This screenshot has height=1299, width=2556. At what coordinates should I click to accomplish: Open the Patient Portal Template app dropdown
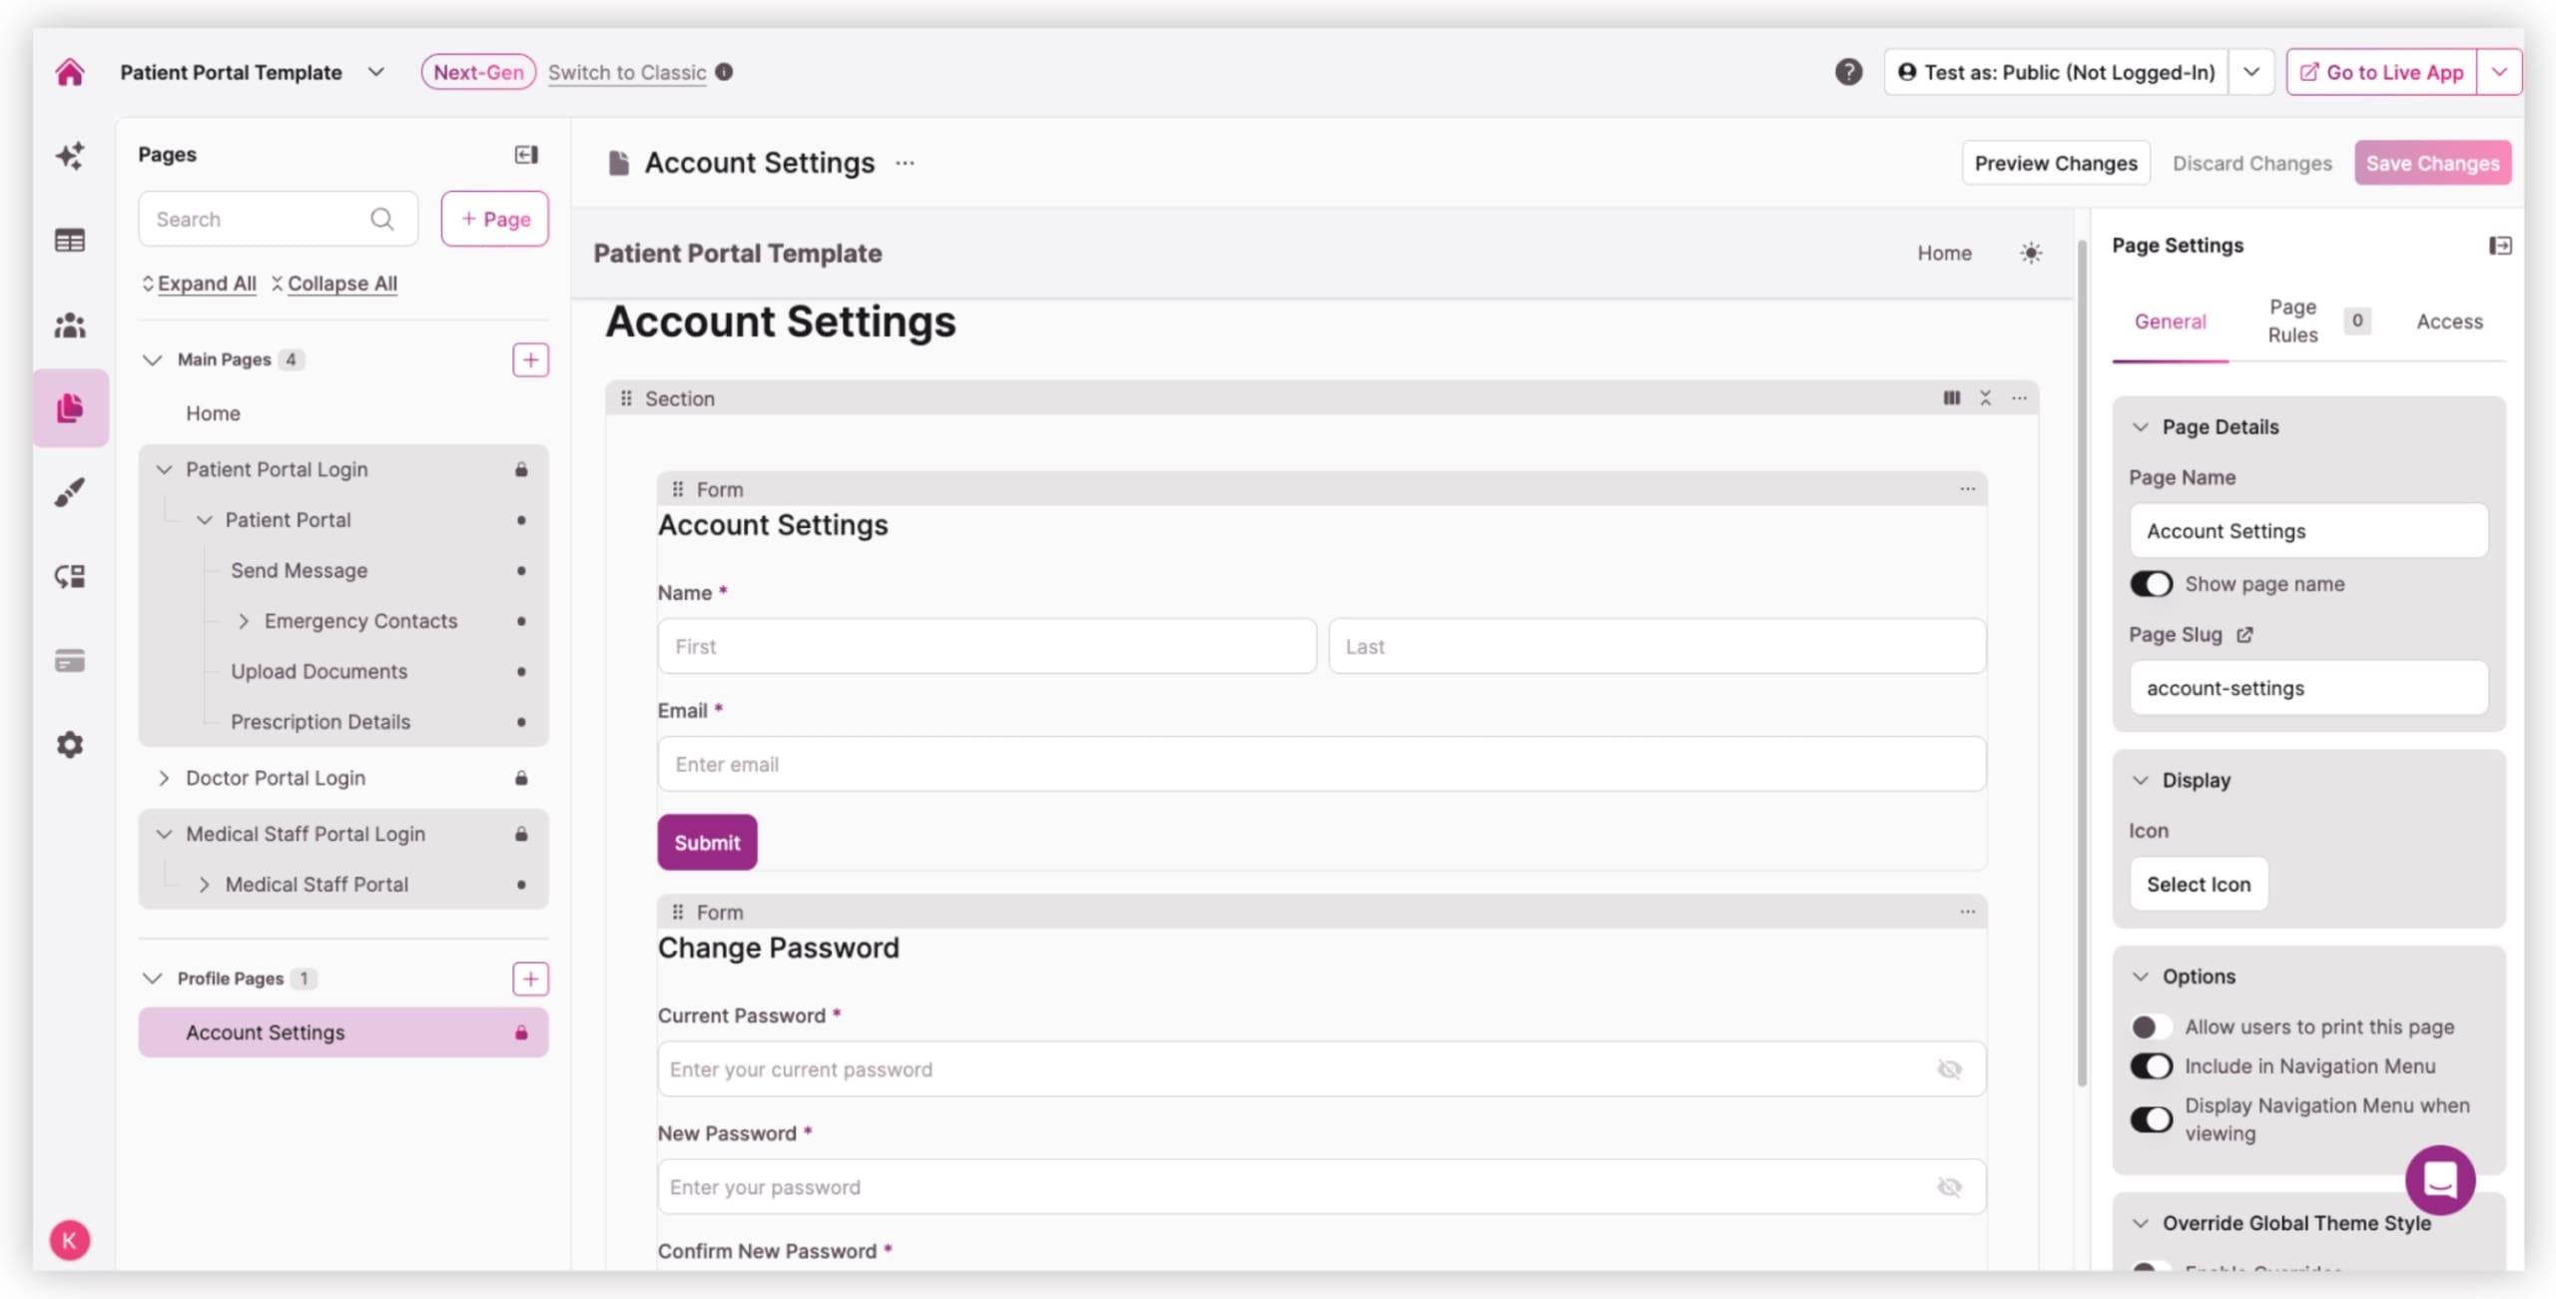pyautogui.click(x=375, y=72)
